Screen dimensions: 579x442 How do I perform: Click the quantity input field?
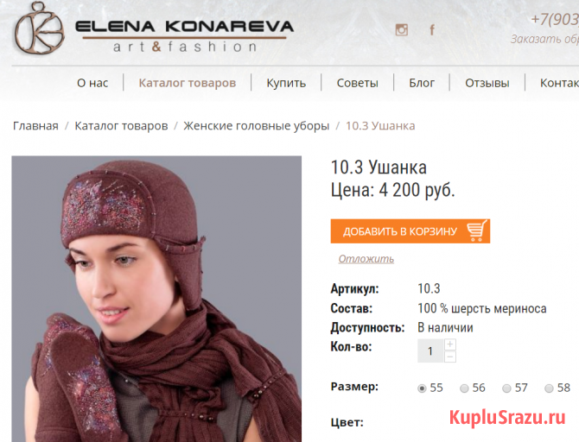coord(430,350)
